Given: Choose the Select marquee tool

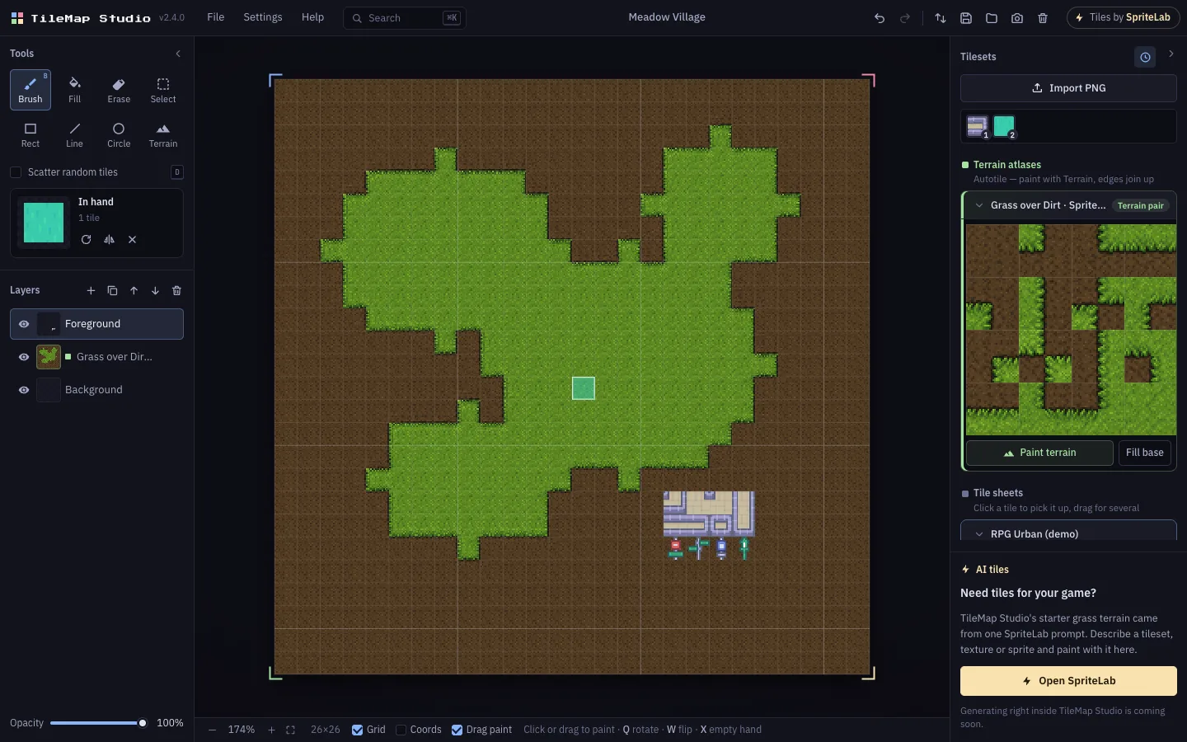Looking at the screenshot, I should 163,90.
